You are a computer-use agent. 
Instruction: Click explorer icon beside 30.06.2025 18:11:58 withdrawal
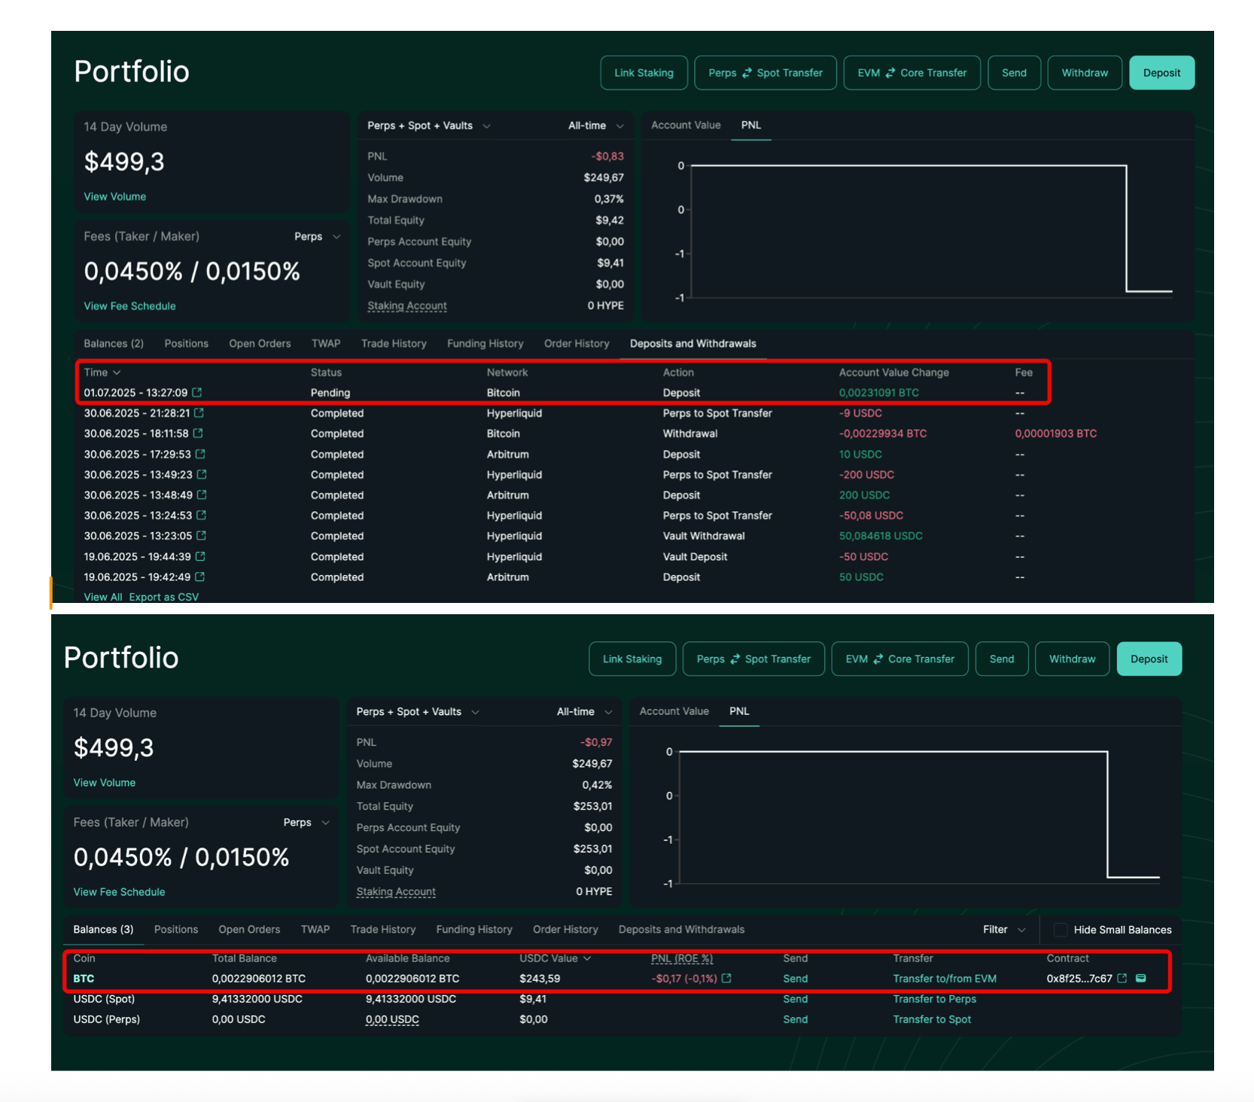[198, 433]
